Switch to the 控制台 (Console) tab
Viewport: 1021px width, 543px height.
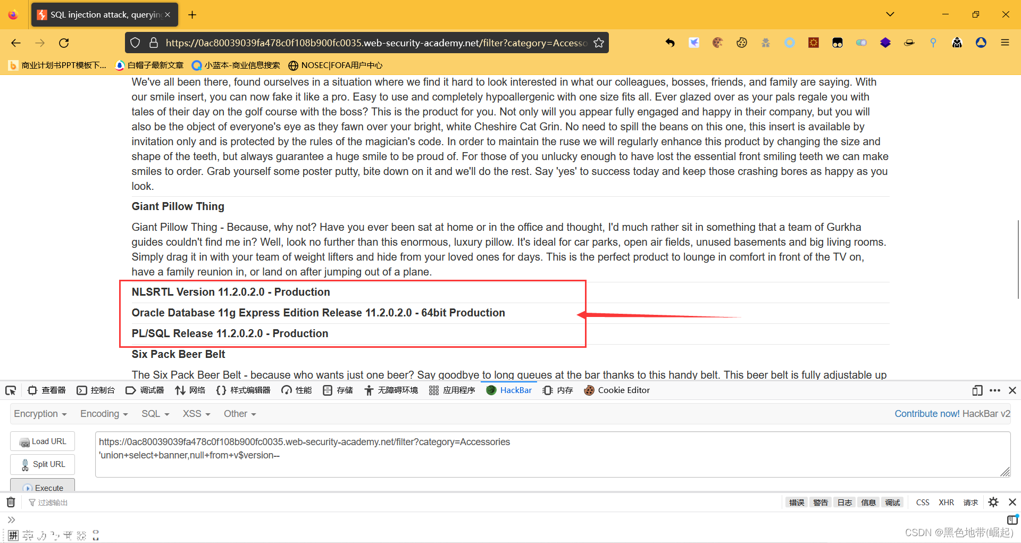coord(96,390)
